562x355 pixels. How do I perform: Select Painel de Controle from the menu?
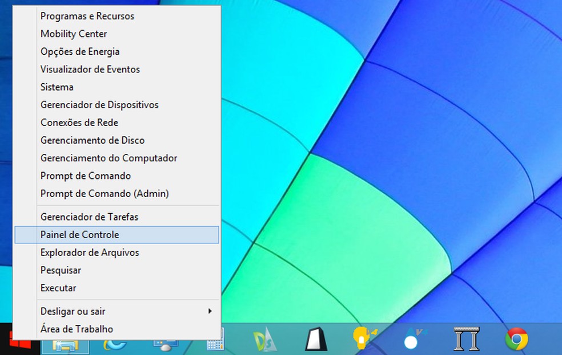tap(79, 234)
